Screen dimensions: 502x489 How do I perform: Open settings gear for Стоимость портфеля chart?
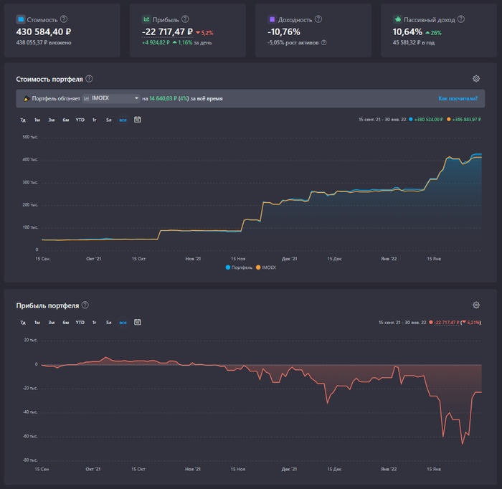click(x=475, y=79)
